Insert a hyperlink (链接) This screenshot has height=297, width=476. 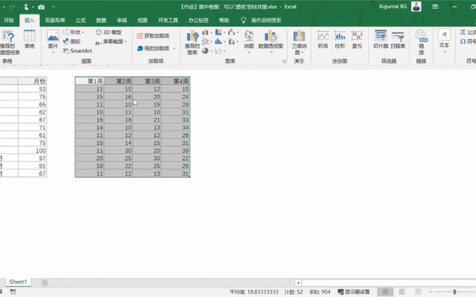pyautogui.click(x=421, y=41)
